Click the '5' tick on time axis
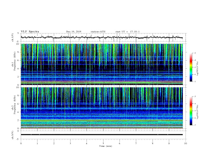 [103, 143]
